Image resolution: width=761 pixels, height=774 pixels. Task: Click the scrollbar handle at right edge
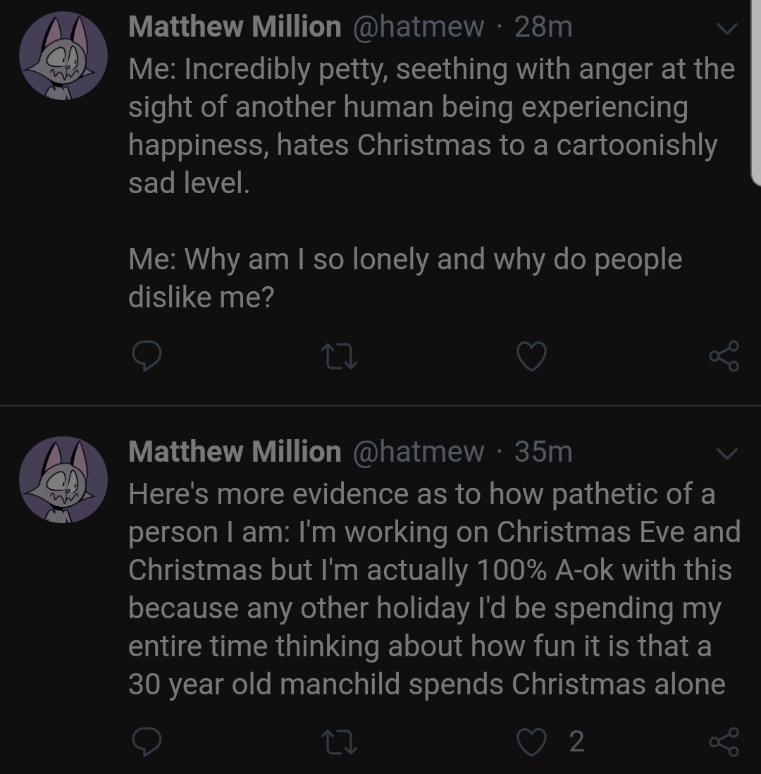tap(756, 92)
